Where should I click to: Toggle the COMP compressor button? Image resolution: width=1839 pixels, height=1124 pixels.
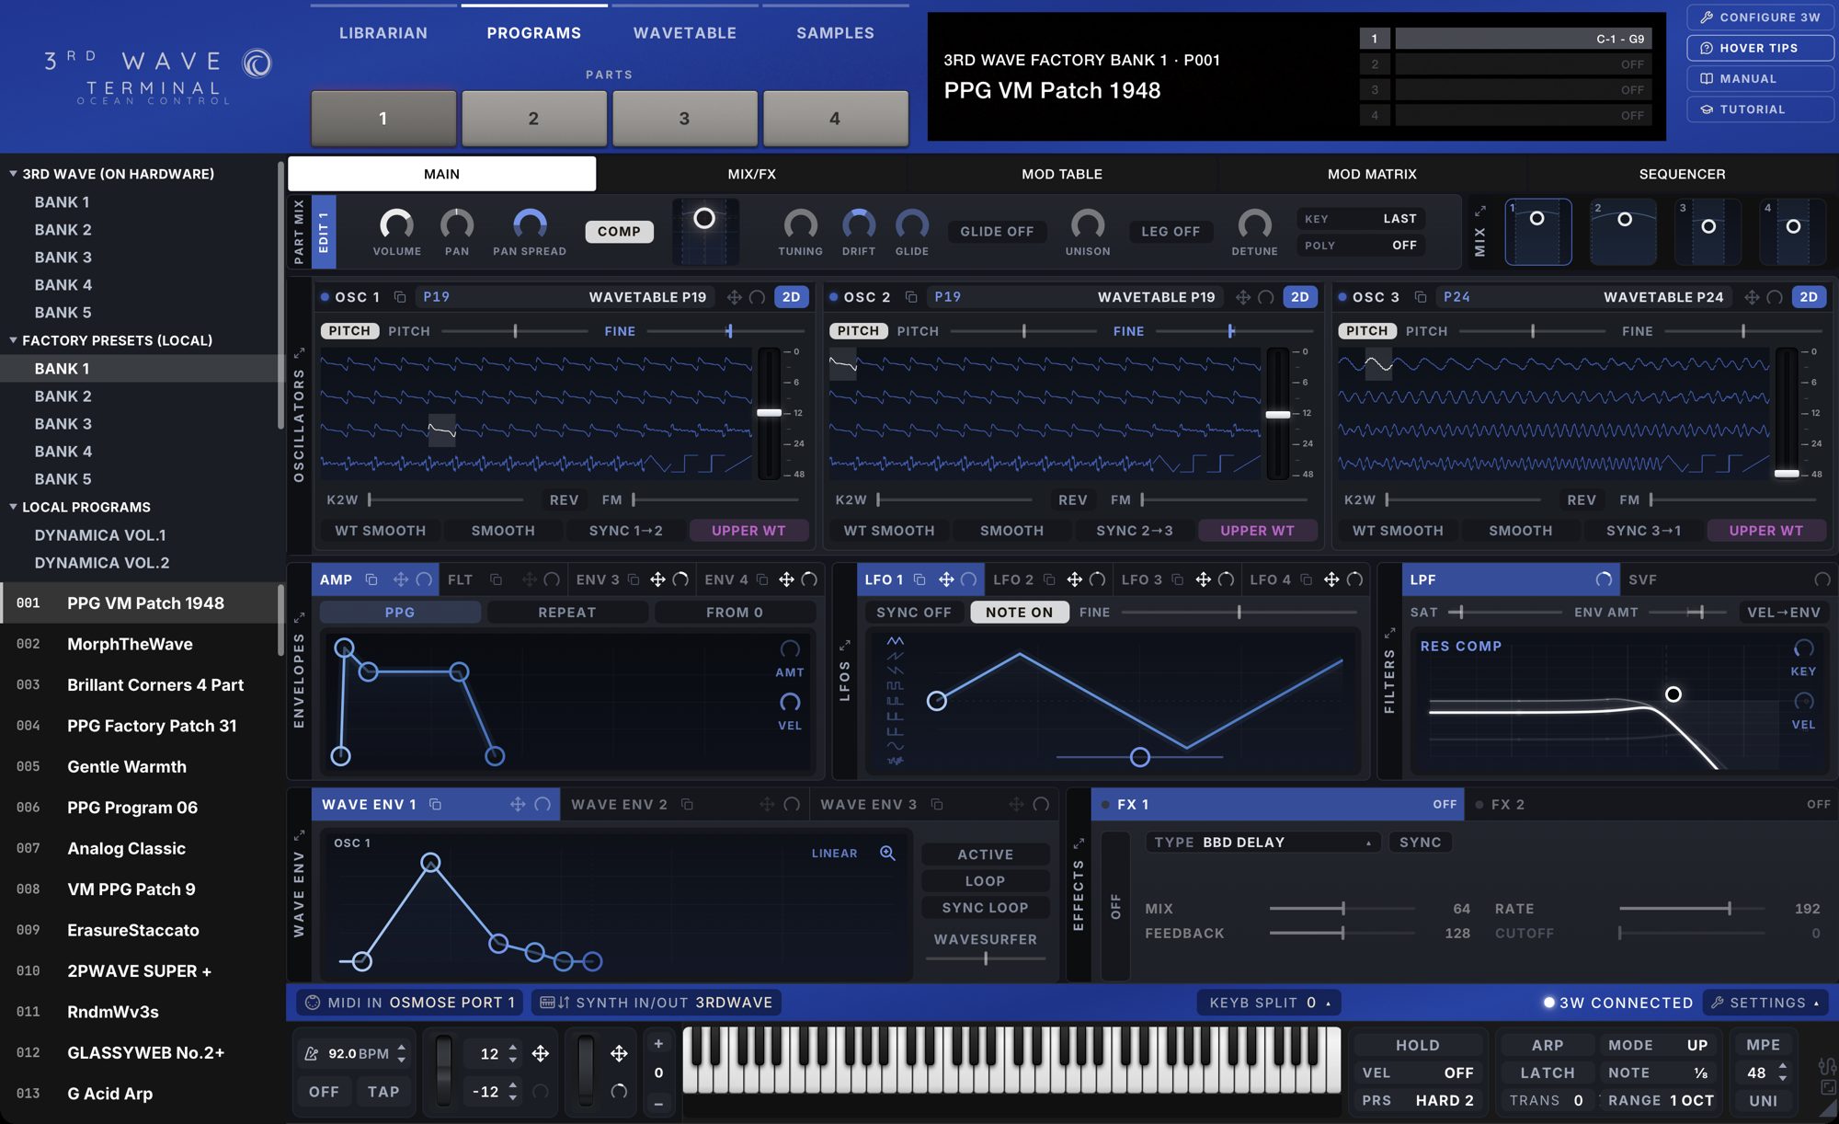pyautogui.click(x=619, y=232)
